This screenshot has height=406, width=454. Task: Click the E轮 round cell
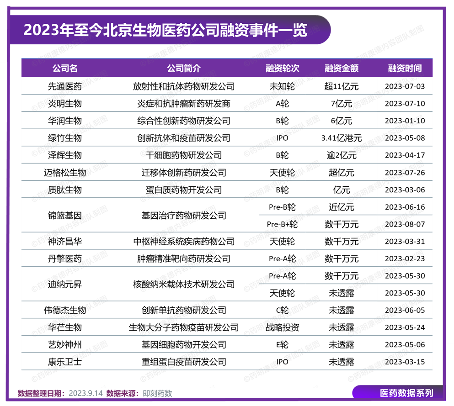[x=282, y=345]
